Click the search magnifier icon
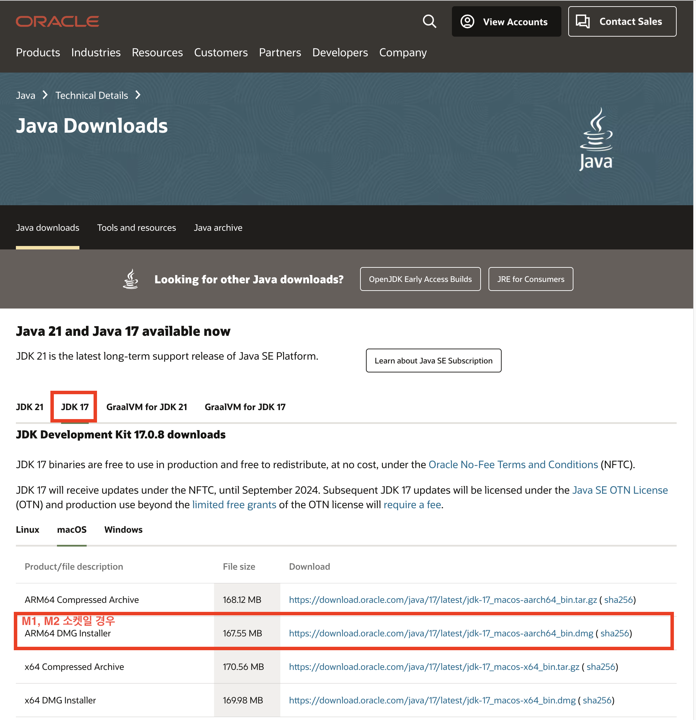696x720 pixels. point(429,22)
